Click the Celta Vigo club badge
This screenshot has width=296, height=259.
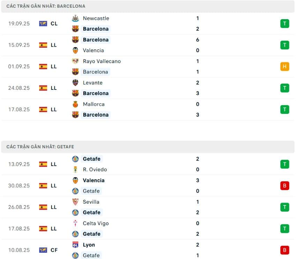(75, 223)
